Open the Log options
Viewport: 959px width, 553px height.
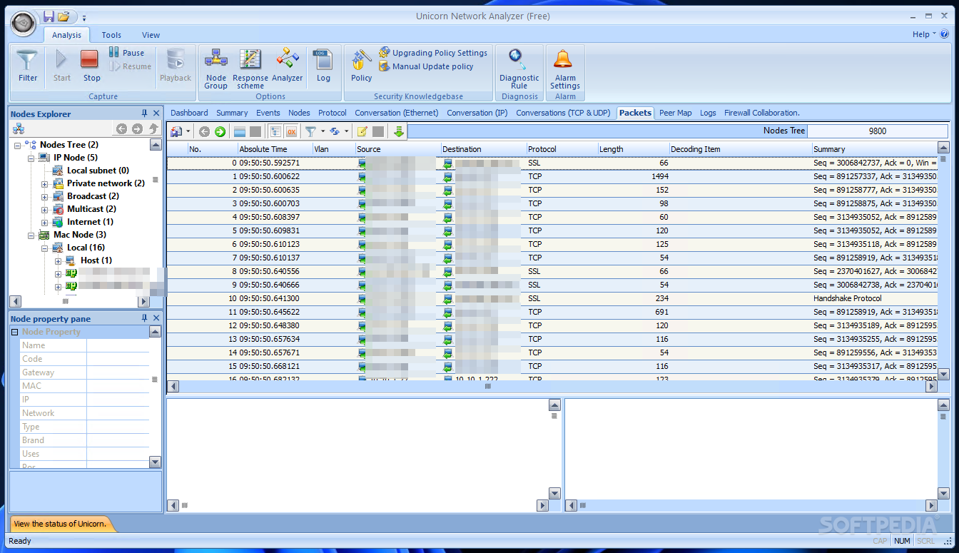(x=323, y=66)
